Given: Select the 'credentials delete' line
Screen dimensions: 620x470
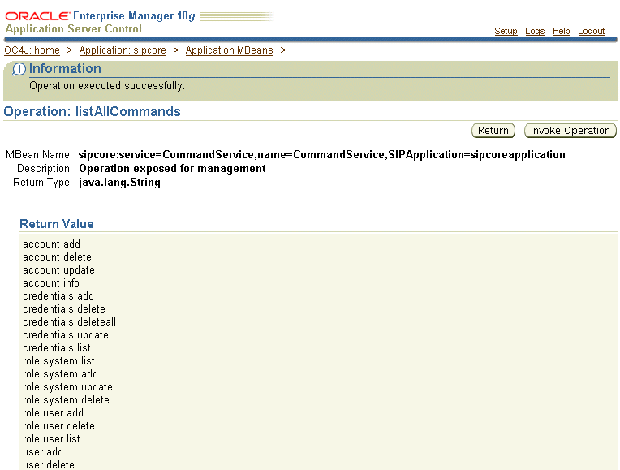Looking at the screenshot, I should click(x=64, y=309).
